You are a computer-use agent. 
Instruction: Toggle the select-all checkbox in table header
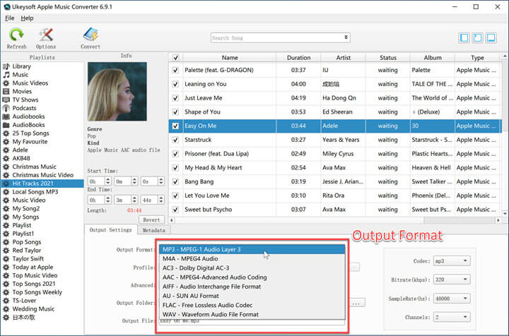coord(176,57)
